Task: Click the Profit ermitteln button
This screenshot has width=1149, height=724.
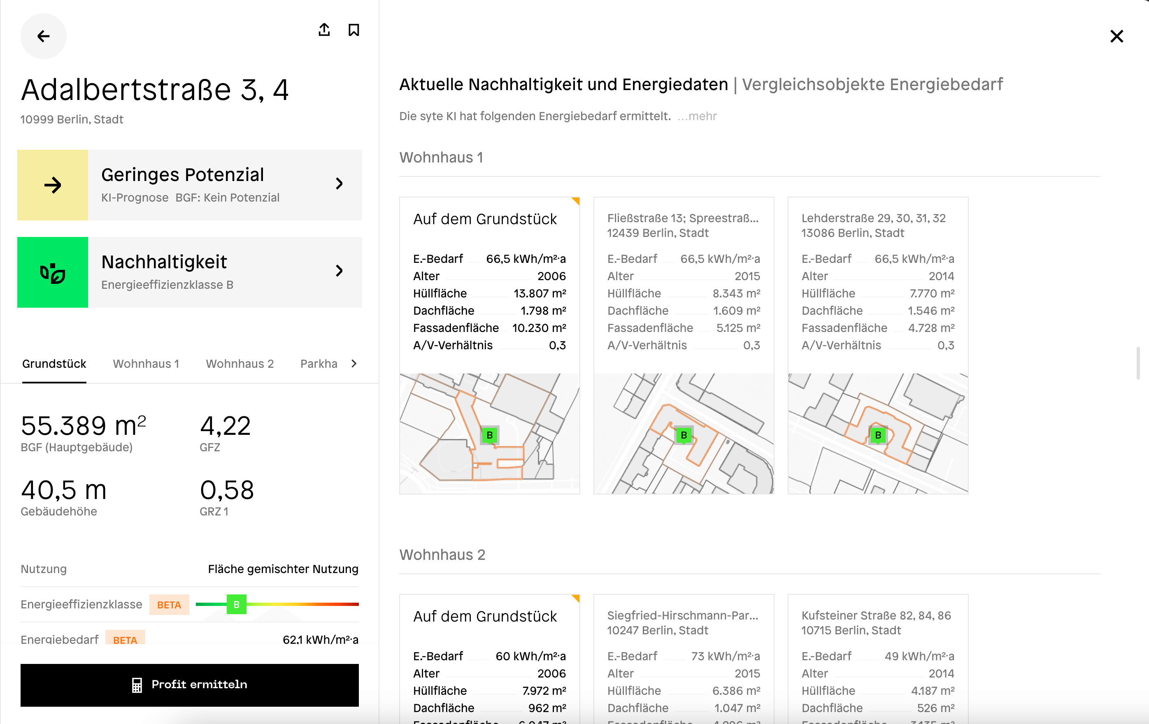Action: [x=189, y=685]
